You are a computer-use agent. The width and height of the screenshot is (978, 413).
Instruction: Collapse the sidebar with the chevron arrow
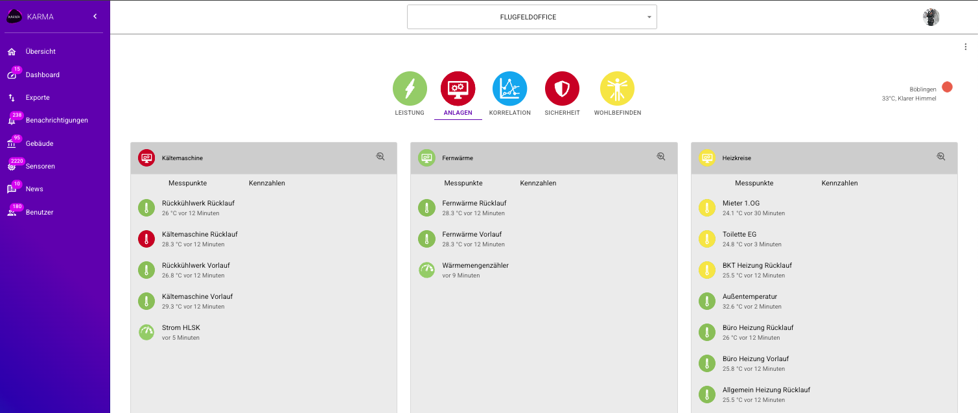tap(95, 16)
